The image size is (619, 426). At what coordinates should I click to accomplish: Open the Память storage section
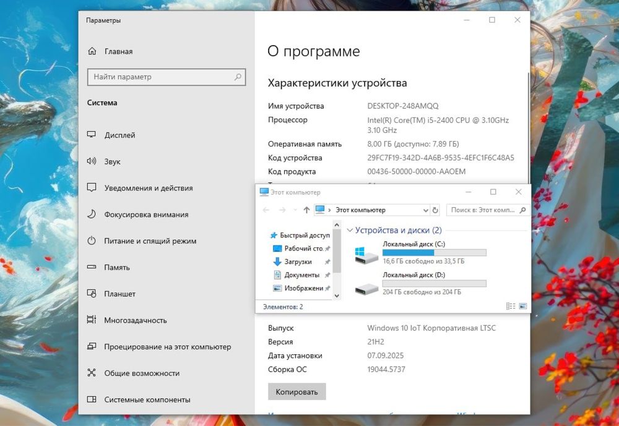click(x=108, y=267)
